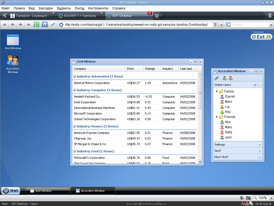Add a new browser tab
Image resolution: width=274 pixels, height=206 pixels.
(157, 16)
